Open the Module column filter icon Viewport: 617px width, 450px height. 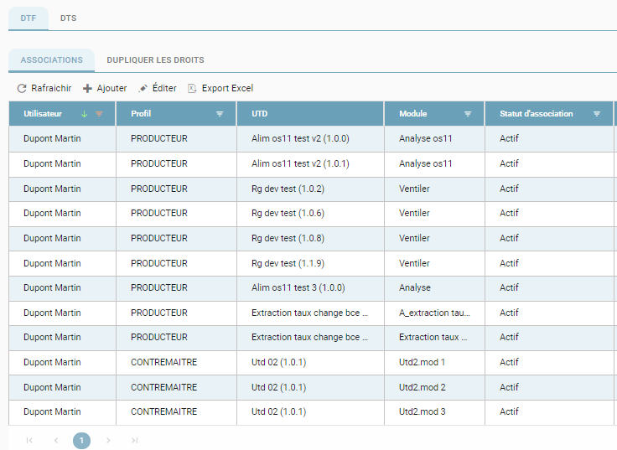[468, 114]
